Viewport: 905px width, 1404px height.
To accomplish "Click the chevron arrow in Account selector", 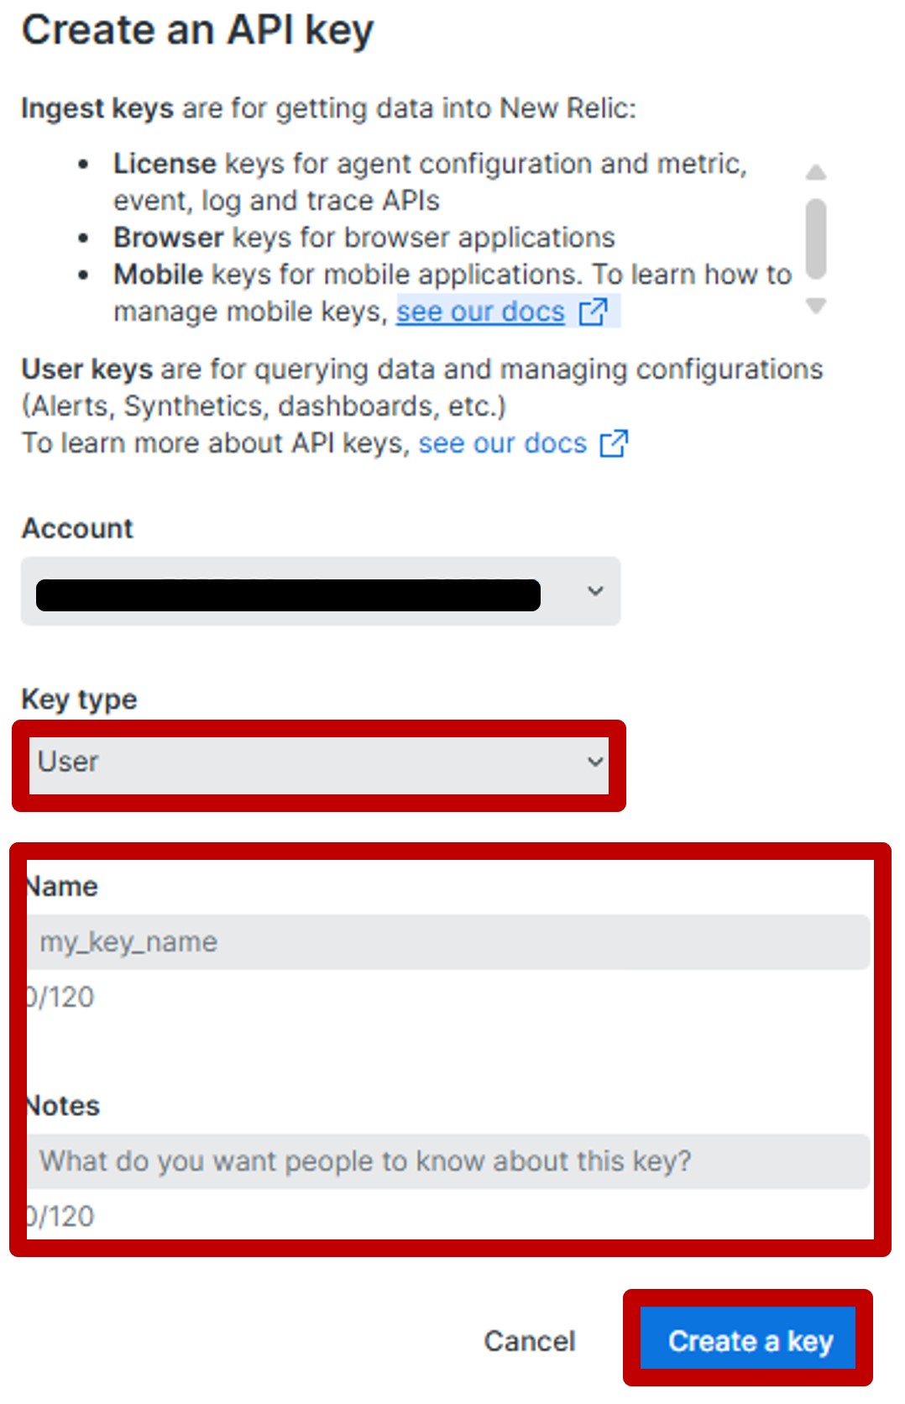I will (x=595, y=591).
